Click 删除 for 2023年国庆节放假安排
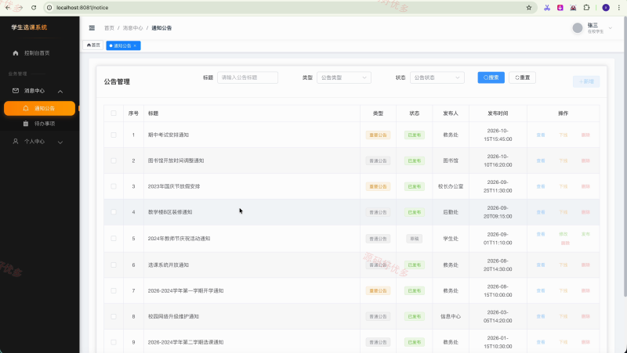Screen dimensions: 627x353 tap(585, 186)
